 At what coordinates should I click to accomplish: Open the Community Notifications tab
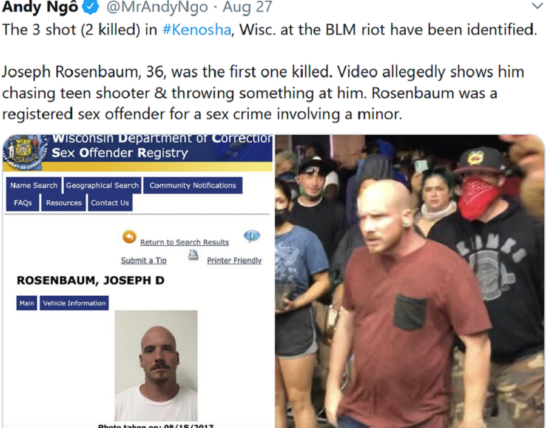click(x=193, y=185)
